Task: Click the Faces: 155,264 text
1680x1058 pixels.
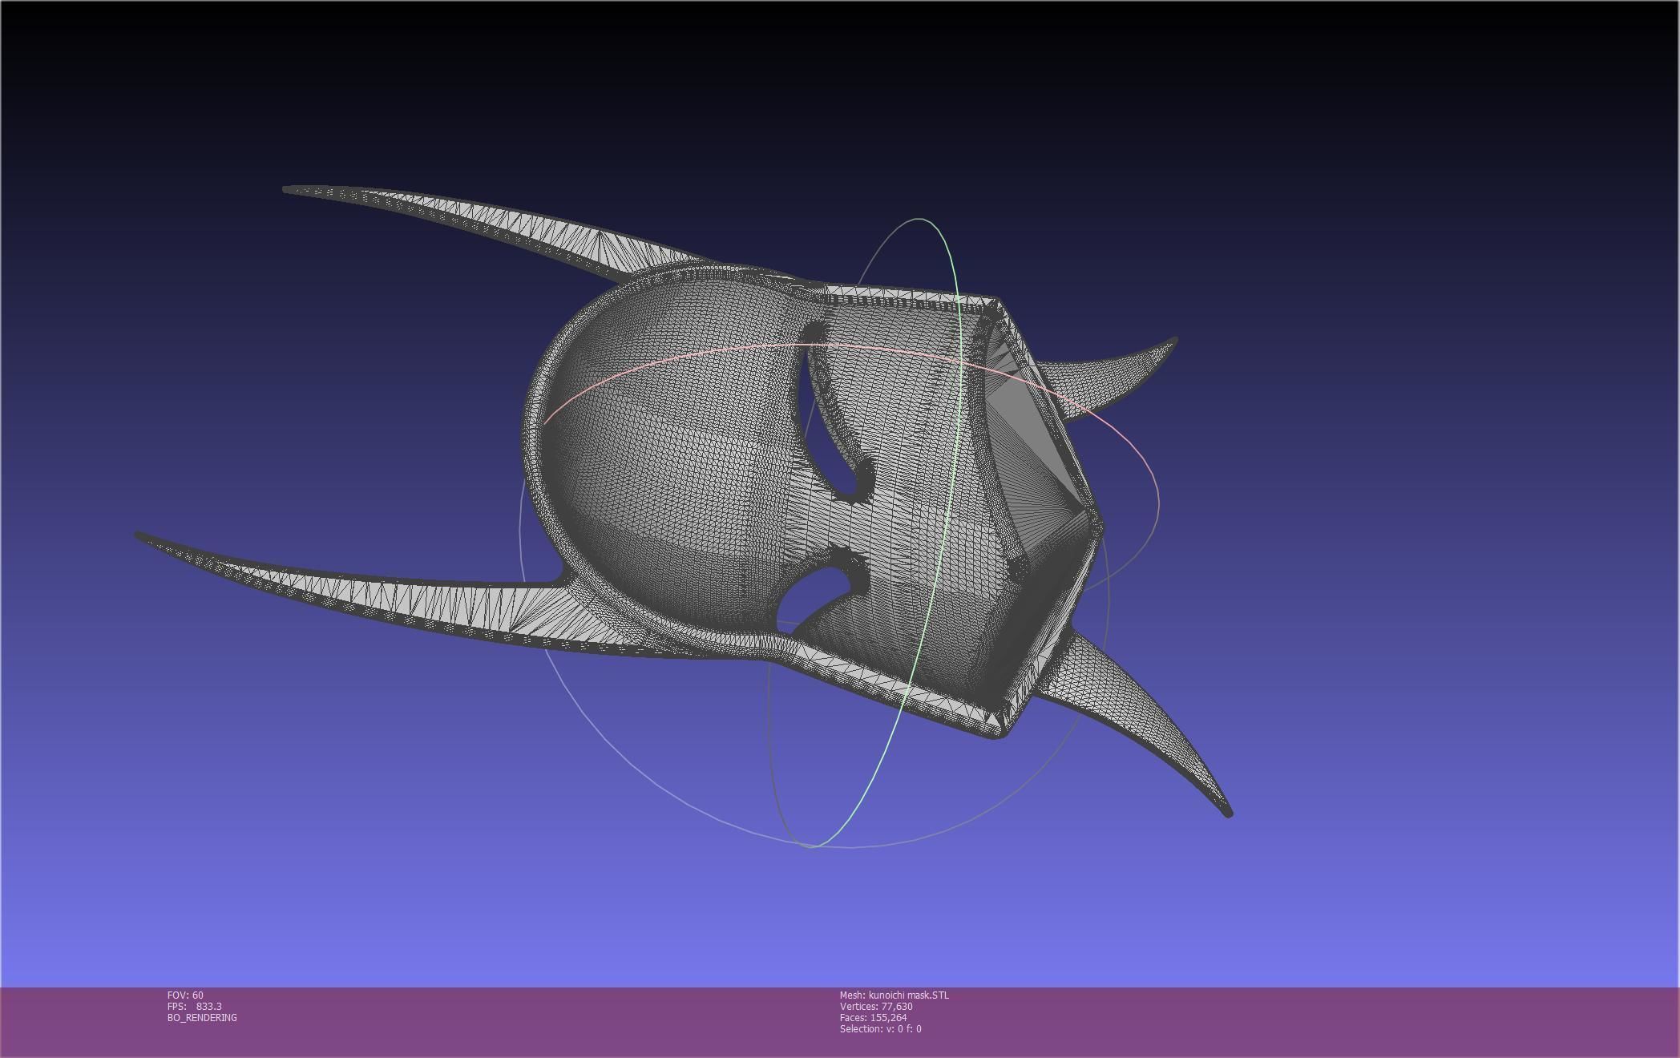Action: point(873,1017)
